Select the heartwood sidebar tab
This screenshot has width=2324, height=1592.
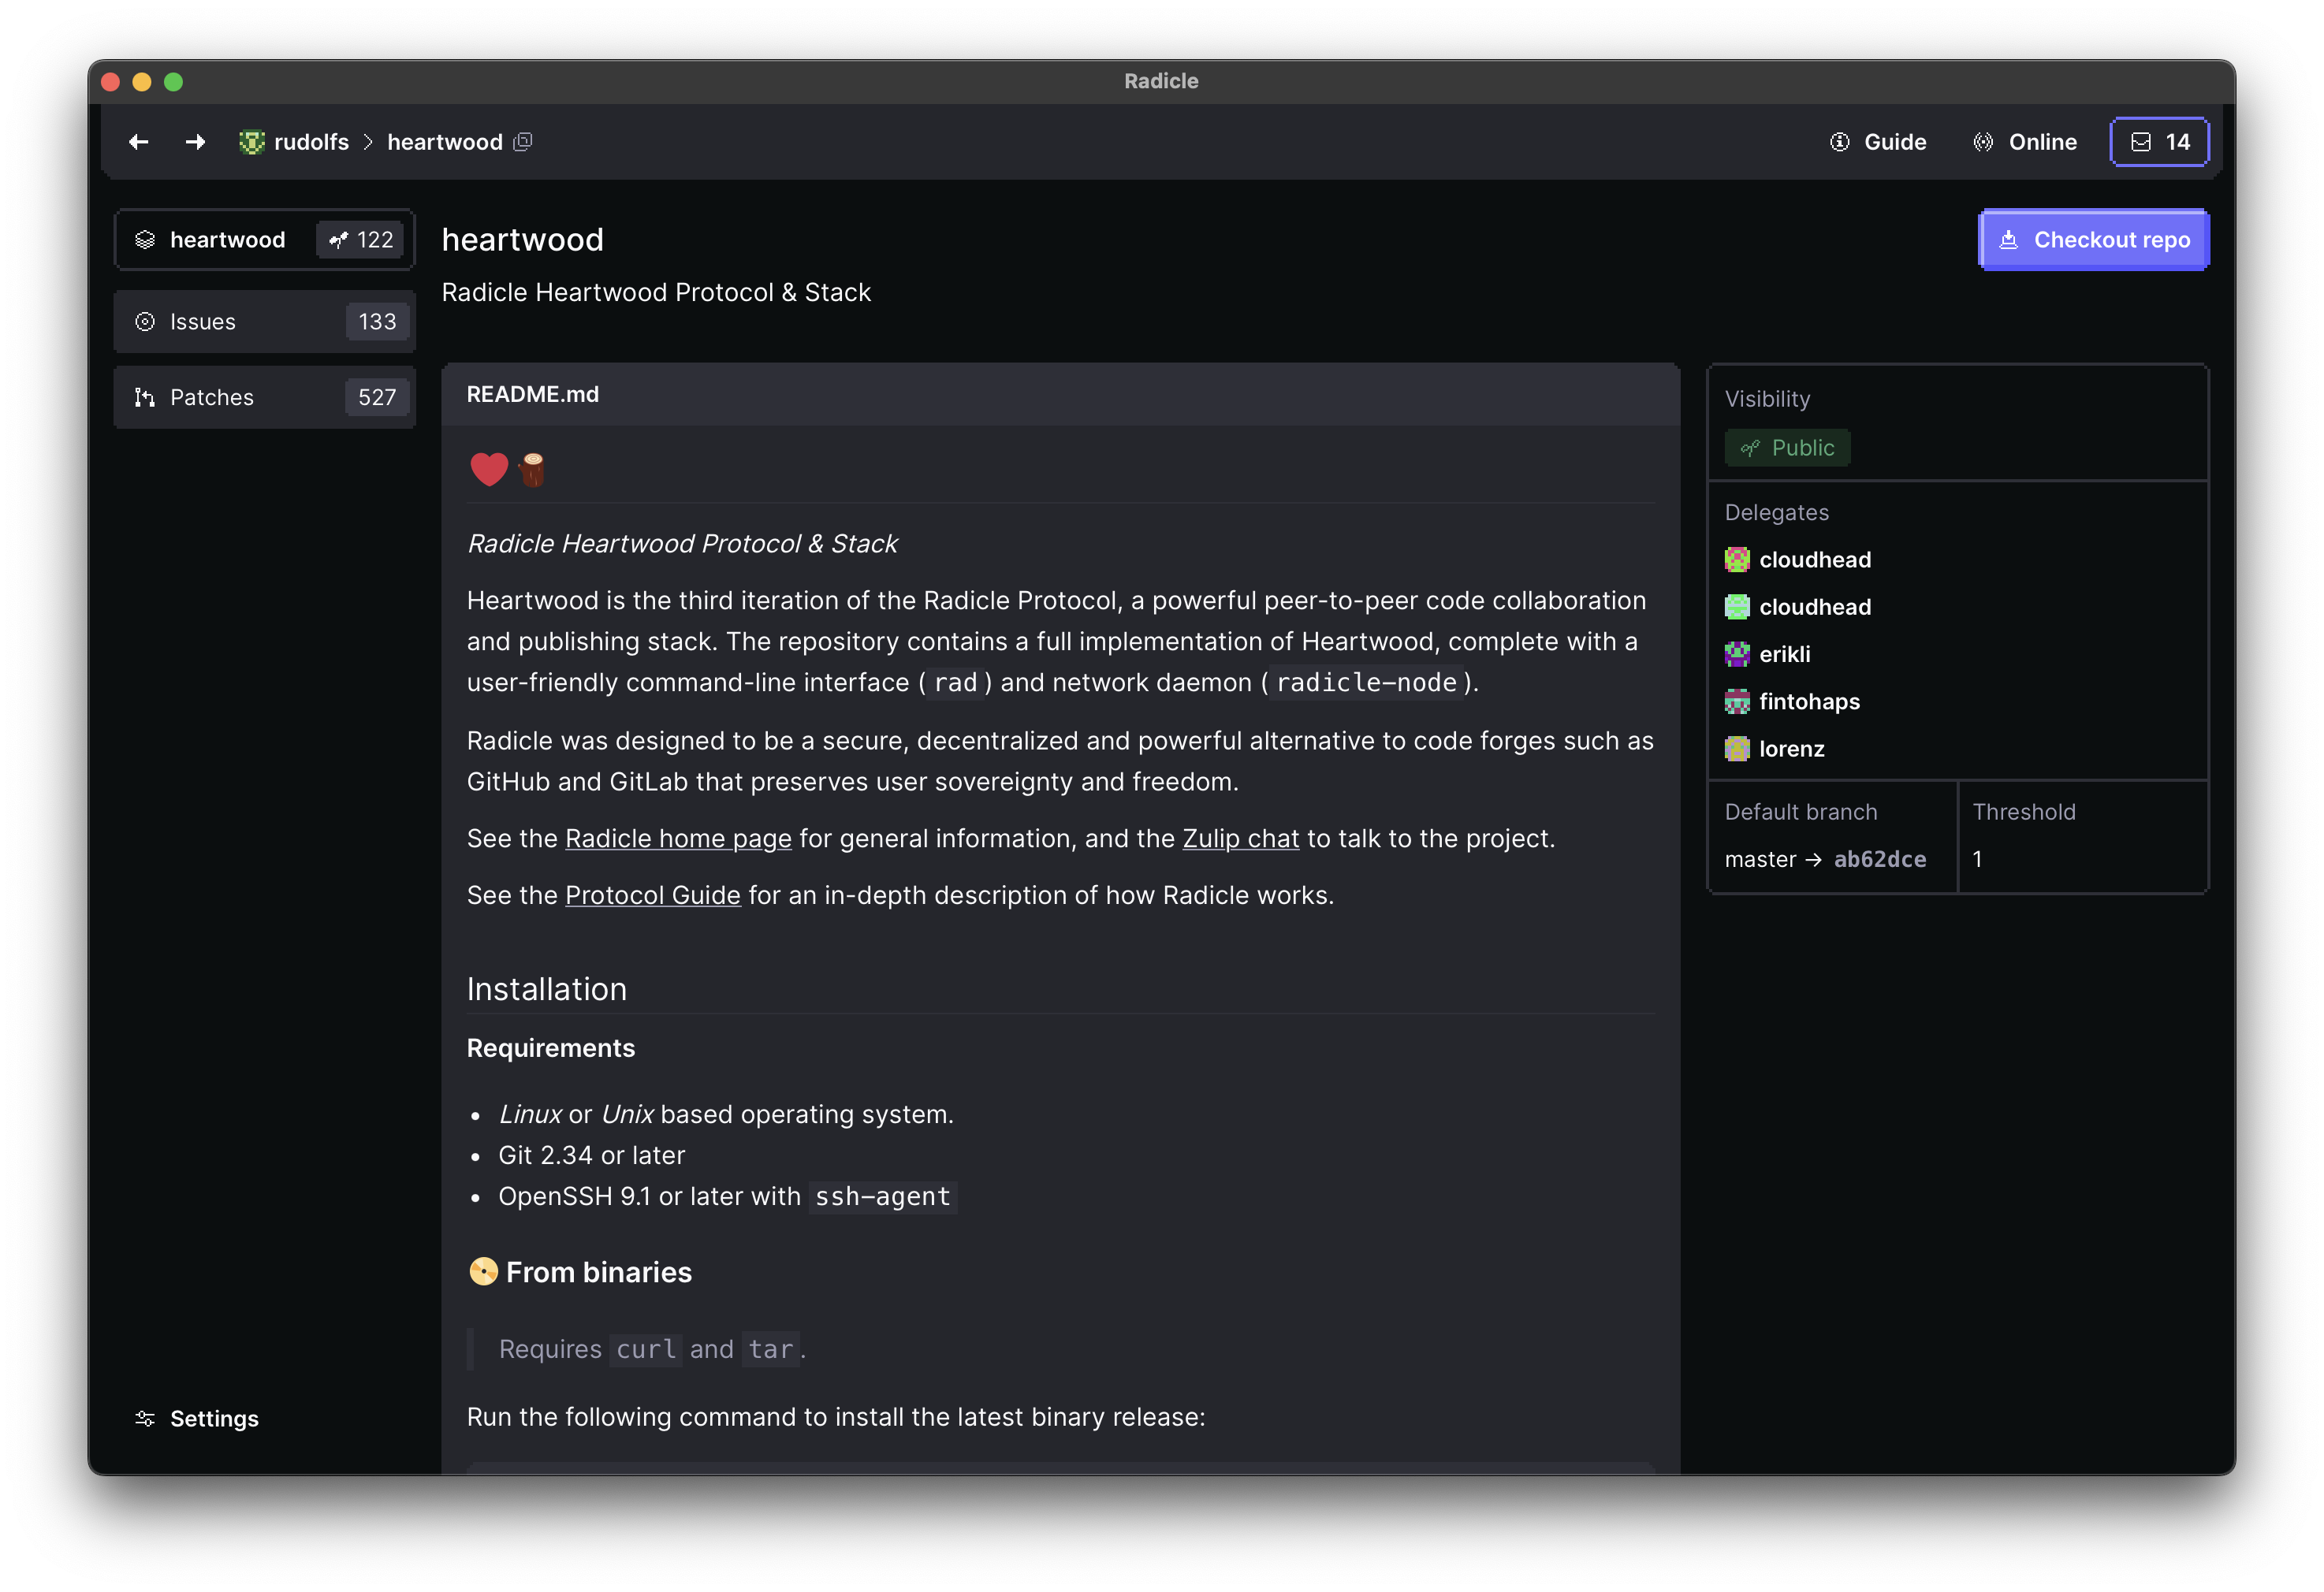point(265,240)
